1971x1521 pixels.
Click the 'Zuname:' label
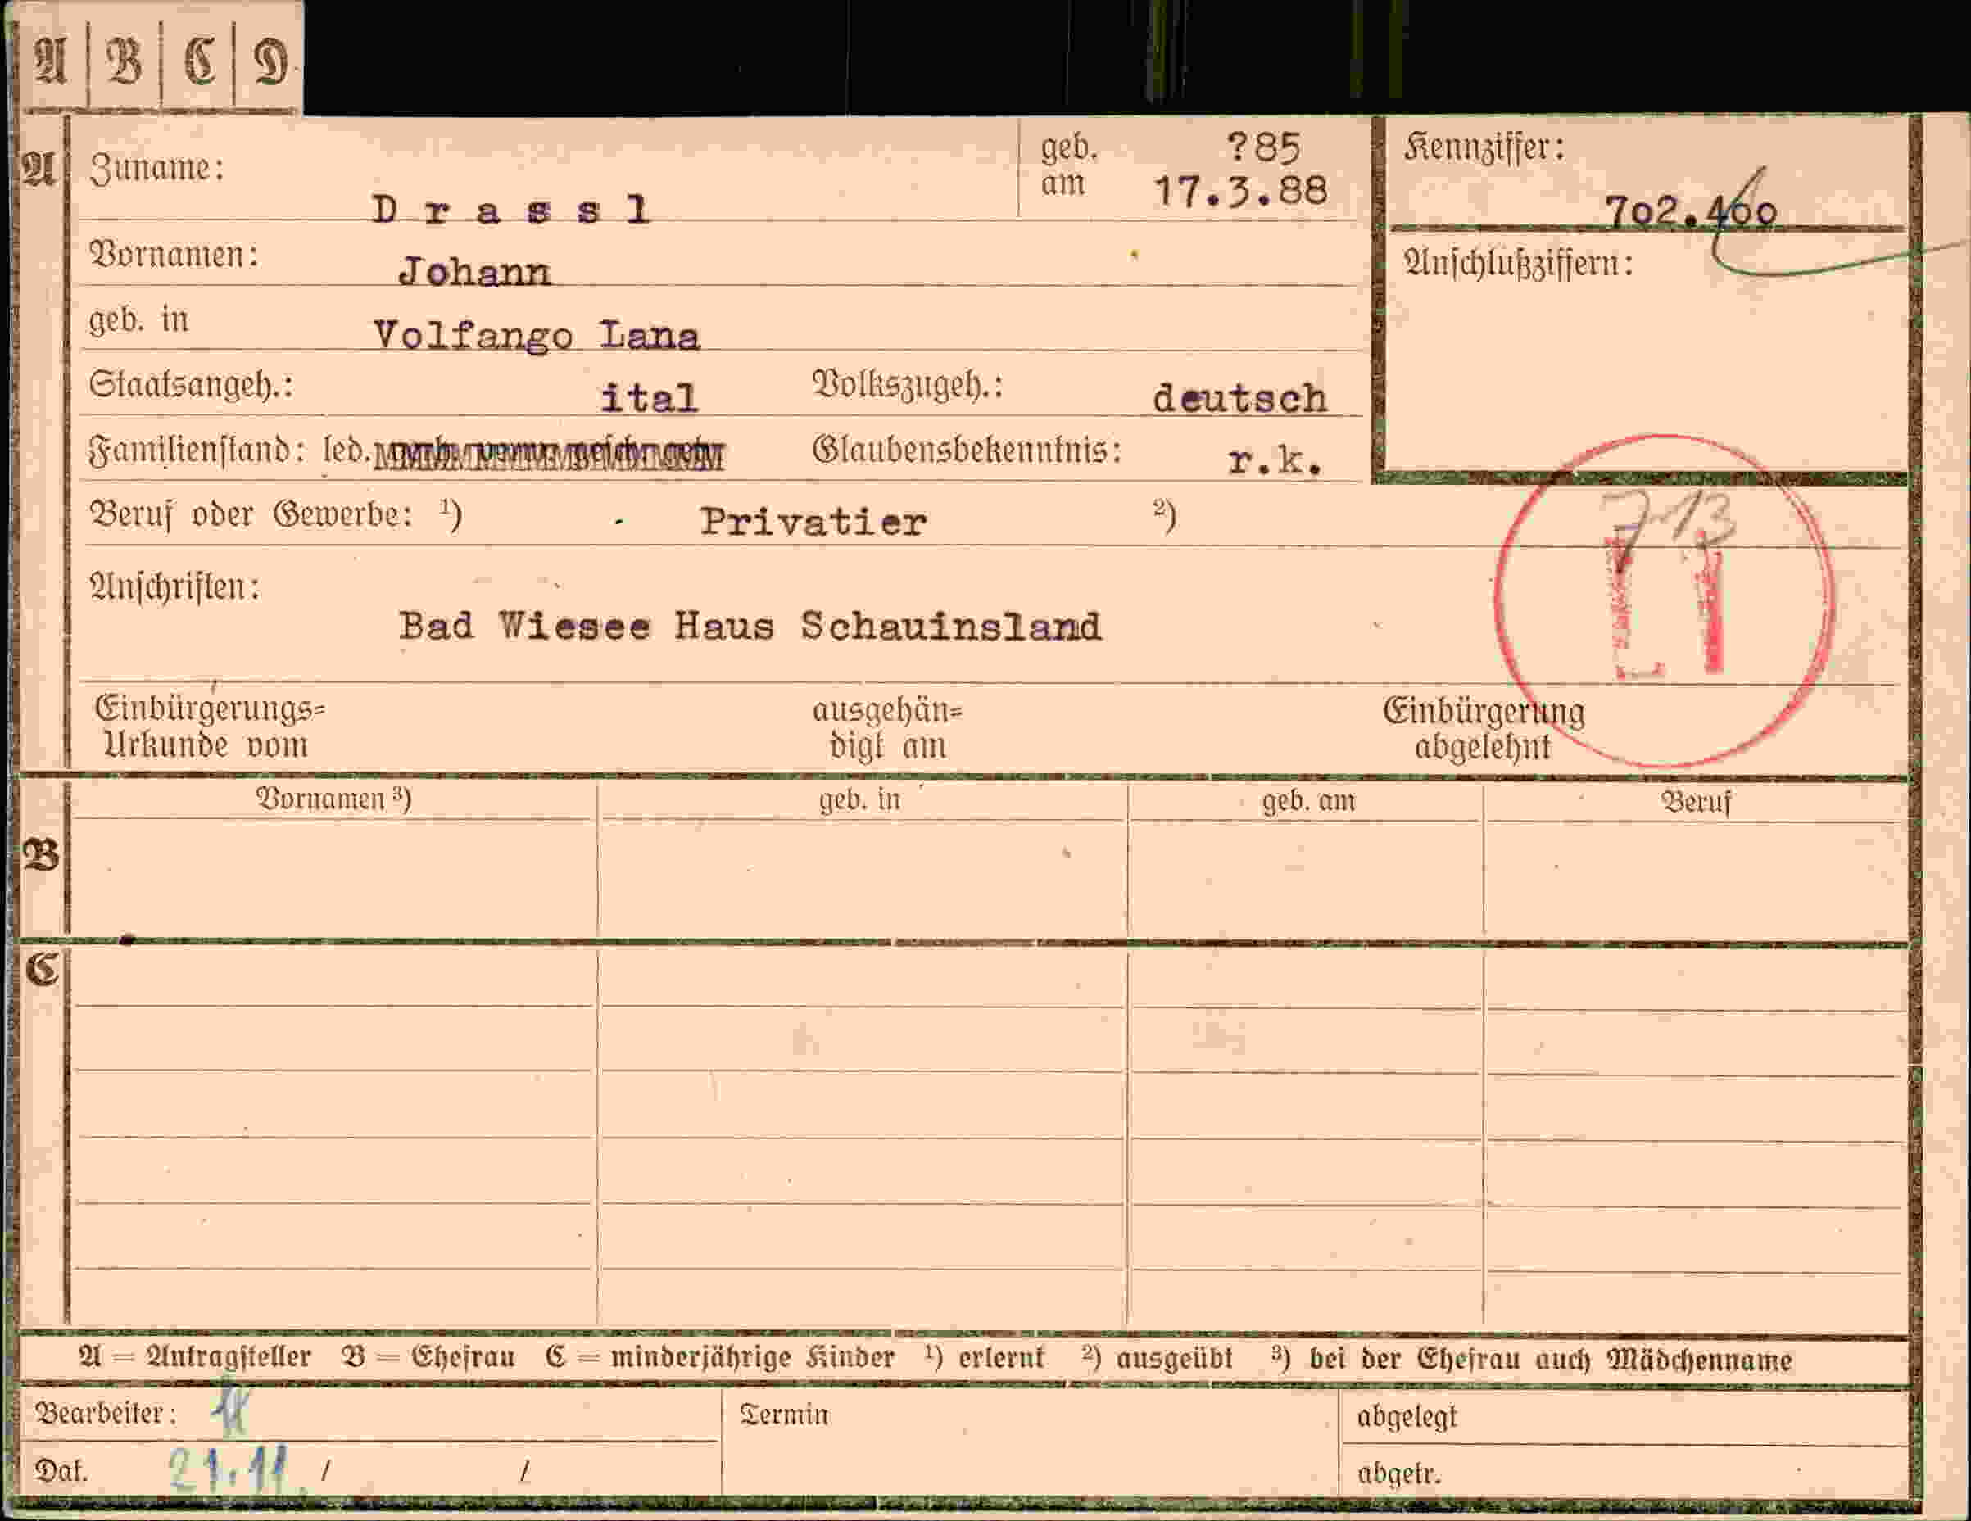(157, 169)
